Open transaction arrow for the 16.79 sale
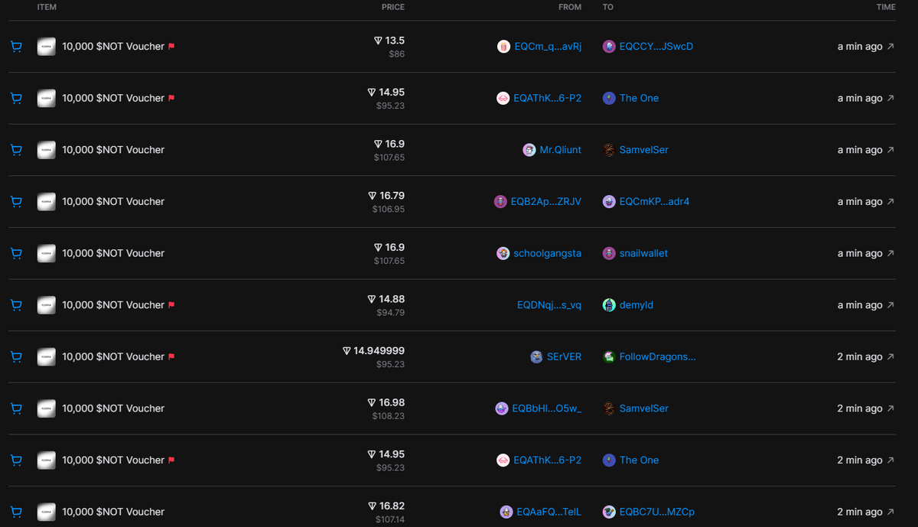 (x=890, y=202)
